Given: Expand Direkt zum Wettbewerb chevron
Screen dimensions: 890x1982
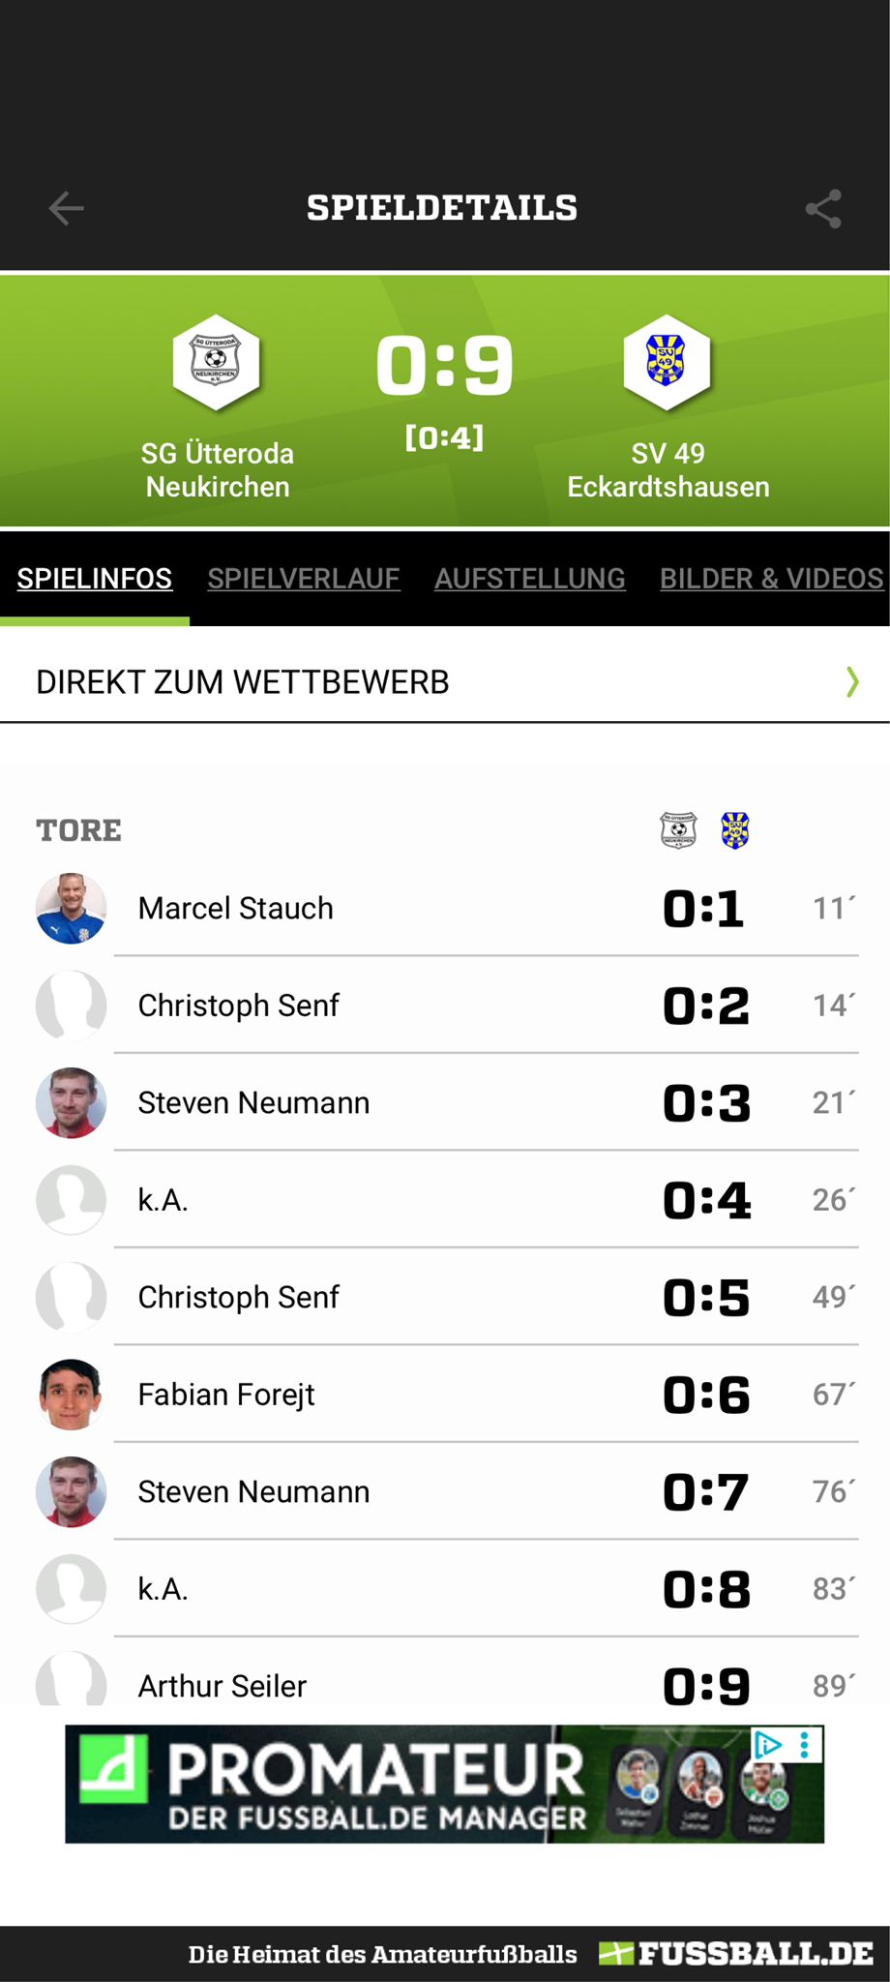Looking at the screenshot, I should 852,682.
